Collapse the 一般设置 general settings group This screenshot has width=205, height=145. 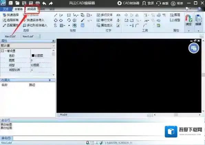pyautogui.click(x=2, y=51)
